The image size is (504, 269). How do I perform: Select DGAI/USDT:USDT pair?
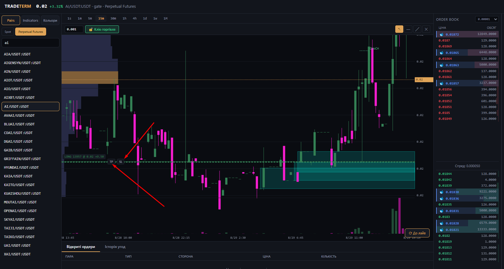point(31,141)
